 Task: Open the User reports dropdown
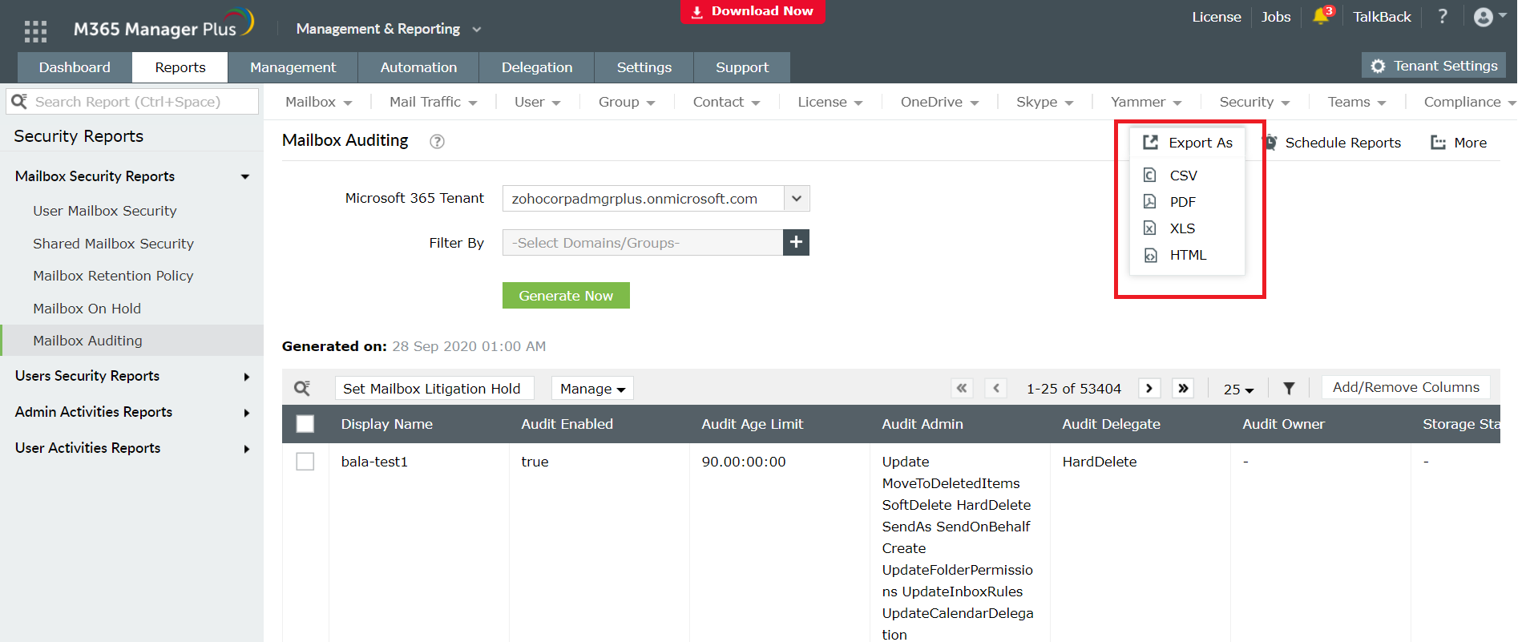[x=538, y=102]
